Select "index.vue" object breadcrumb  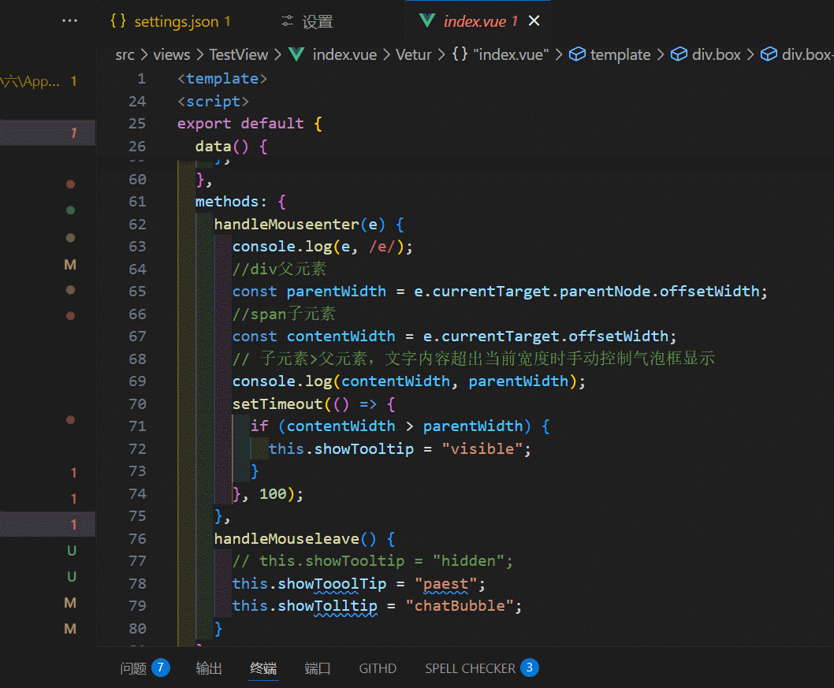tap(511, 54)
